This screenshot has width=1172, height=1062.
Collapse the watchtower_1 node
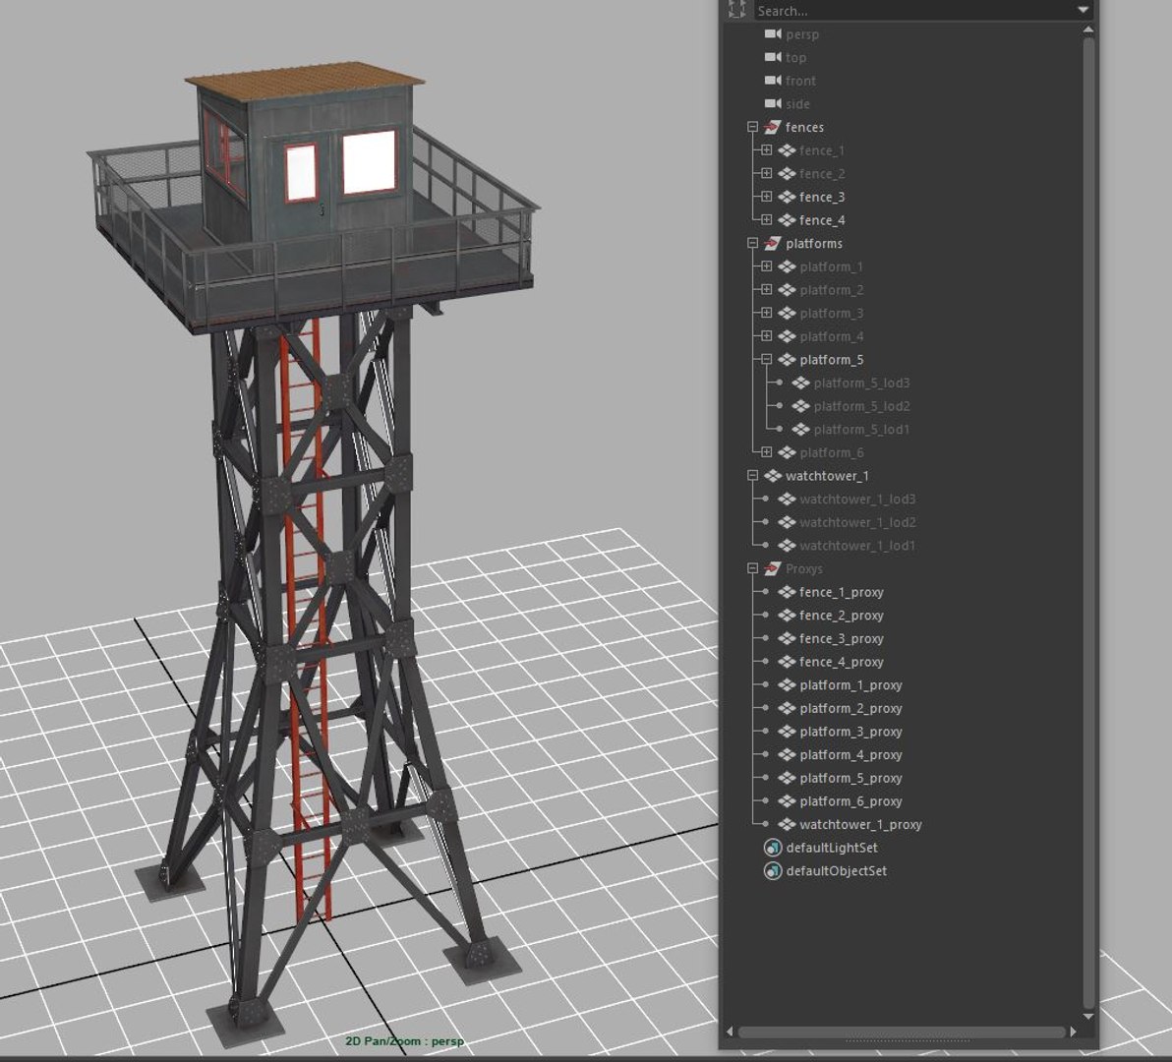click(x=753, y=475)
